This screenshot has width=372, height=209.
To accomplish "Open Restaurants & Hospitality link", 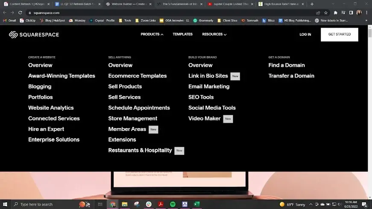I will [140, 150].
